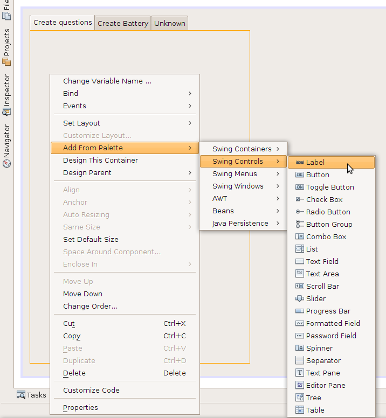The height and width of the screenshot is (418, 386).
Task: Open the Swing Menus submenu
Action: [x=243, y=174]
